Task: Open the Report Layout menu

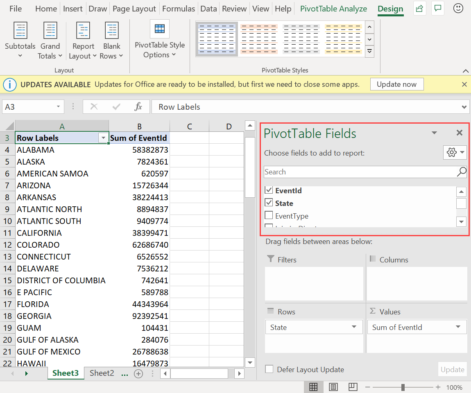Action: click(x=83, y=40)
